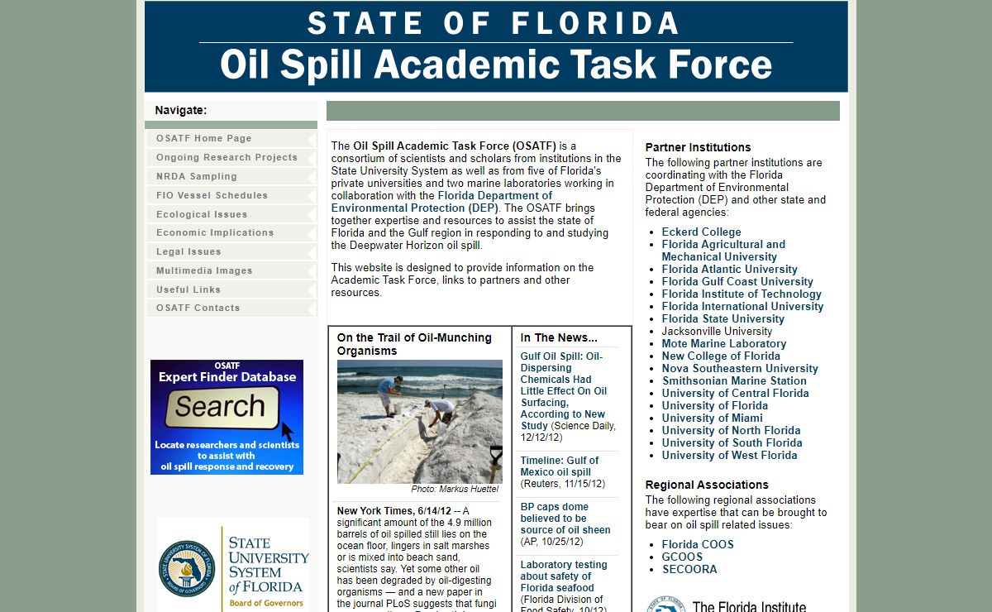The width and height of the screenshot is (992, 612).
Task: Click the Oil Spill Academic Task Force header banner
Action: pyautogui.click(x=496, y=46)
